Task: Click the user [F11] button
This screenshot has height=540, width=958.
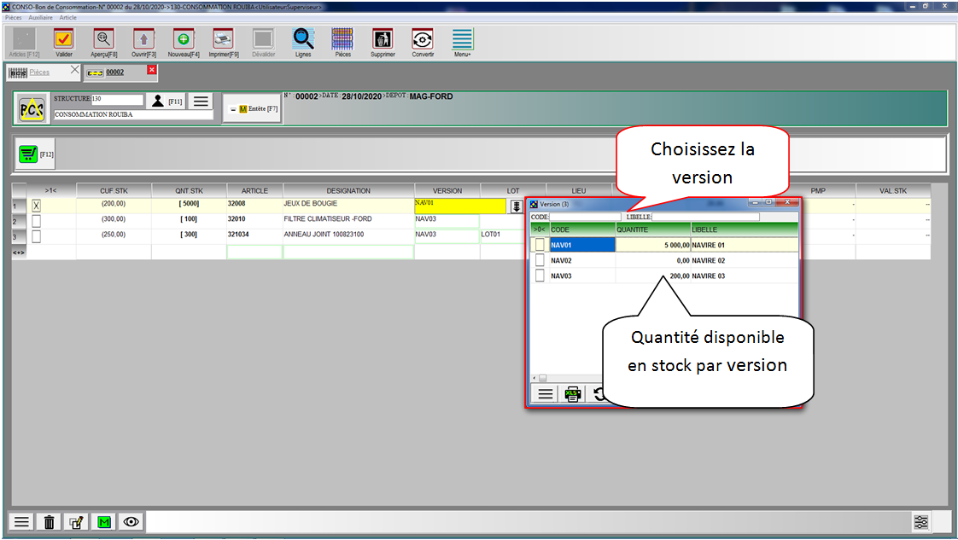Action: [x=158, y=102]
